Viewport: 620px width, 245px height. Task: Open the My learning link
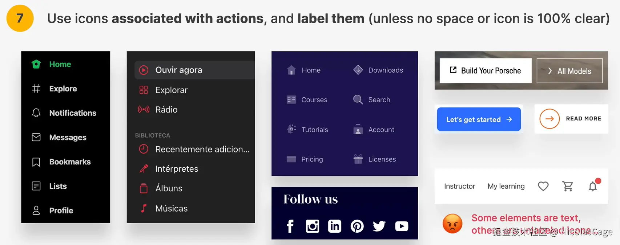[506, 186]
